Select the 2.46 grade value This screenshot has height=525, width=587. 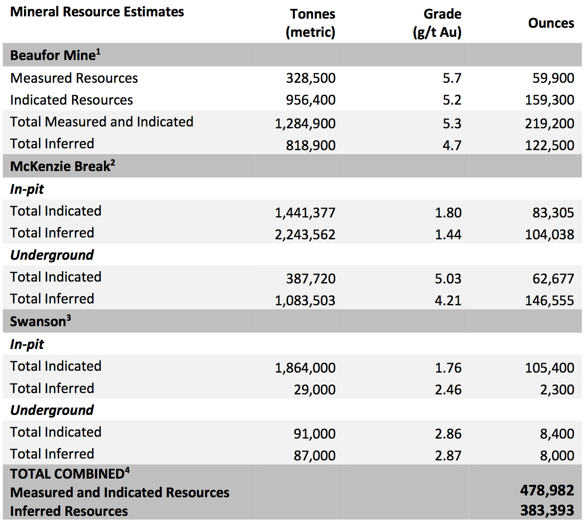448,389
